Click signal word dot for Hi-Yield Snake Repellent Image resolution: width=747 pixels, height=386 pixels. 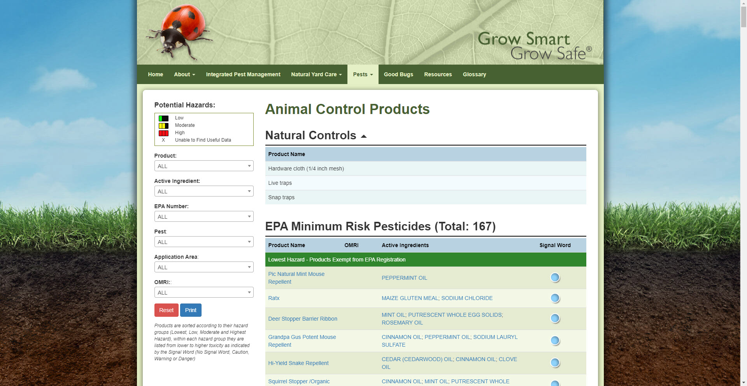pos(555,363)
